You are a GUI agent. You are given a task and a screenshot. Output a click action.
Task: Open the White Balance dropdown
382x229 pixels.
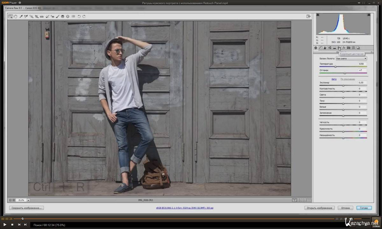point(351,58)
